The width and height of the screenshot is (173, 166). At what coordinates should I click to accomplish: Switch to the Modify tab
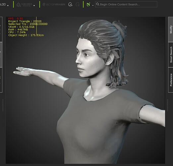pos(171,30)
